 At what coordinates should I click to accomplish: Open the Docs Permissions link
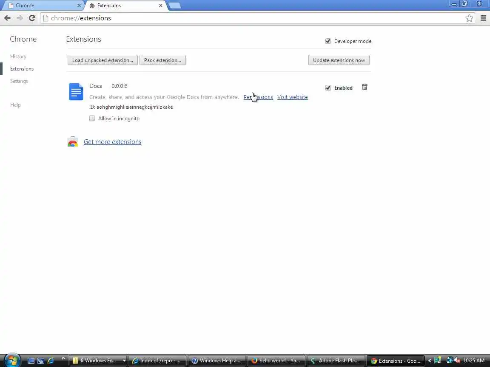258,97
